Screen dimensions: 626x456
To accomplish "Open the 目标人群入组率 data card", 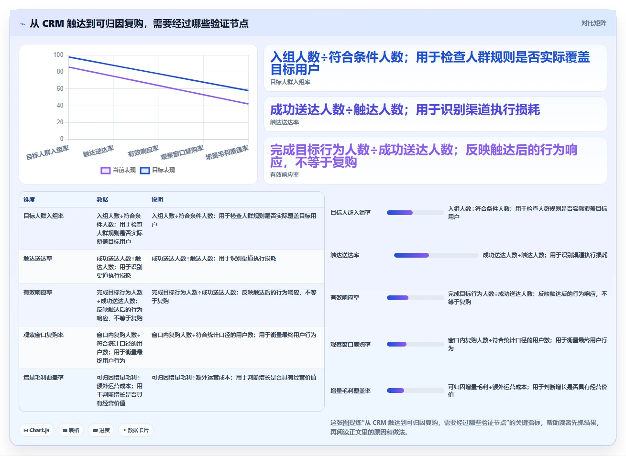I will 435,68.
